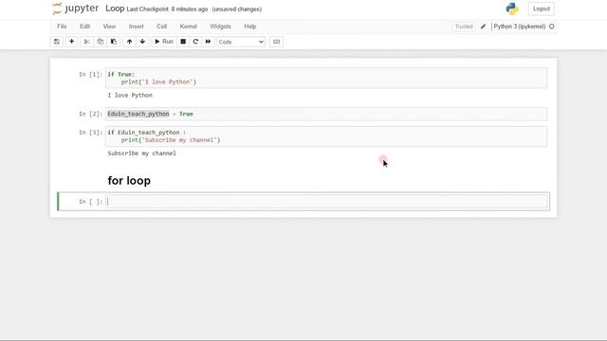607x341 pixels.
Task: Click the In [1]: prompt label
Action: click(x=91, y=74)
